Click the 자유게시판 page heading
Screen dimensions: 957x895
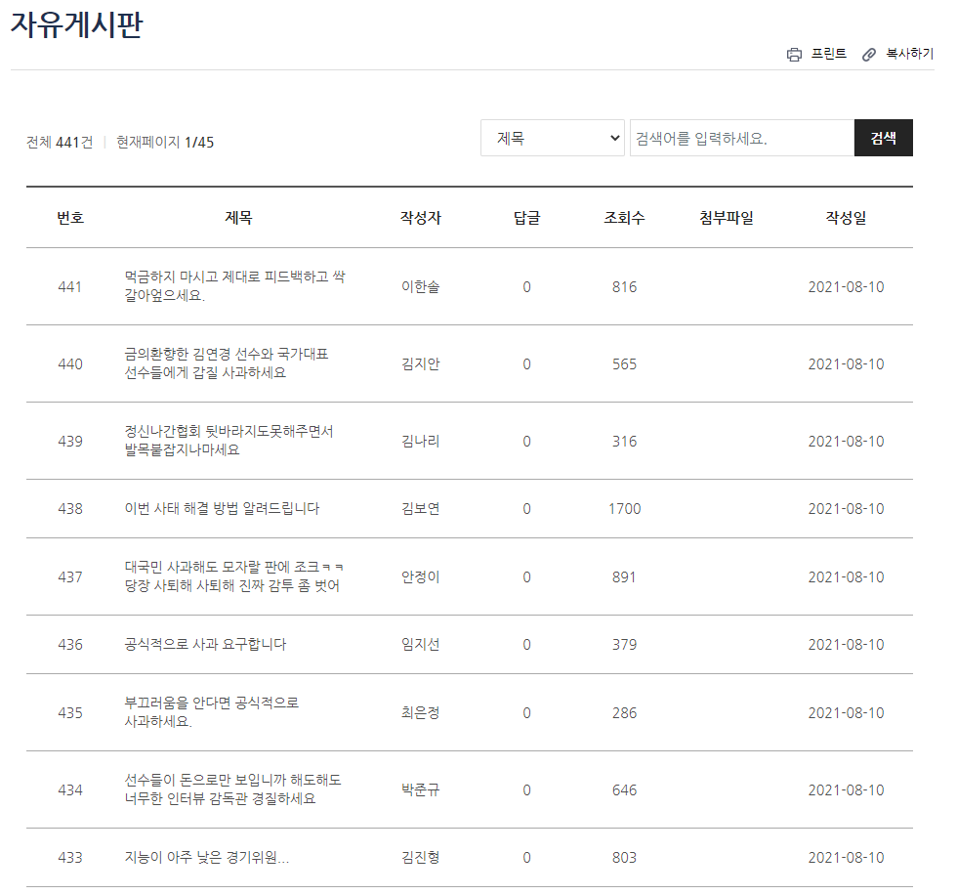[77, 24]
